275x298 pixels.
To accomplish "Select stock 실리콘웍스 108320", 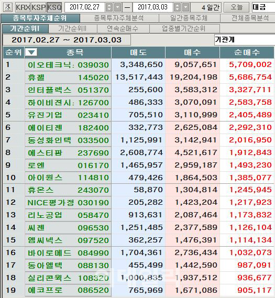I will pyautogui.click(x=68, y=278).
